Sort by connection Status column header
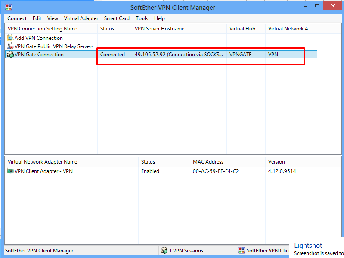The width and height of the screenshot is (344, 258). [115, 29]
